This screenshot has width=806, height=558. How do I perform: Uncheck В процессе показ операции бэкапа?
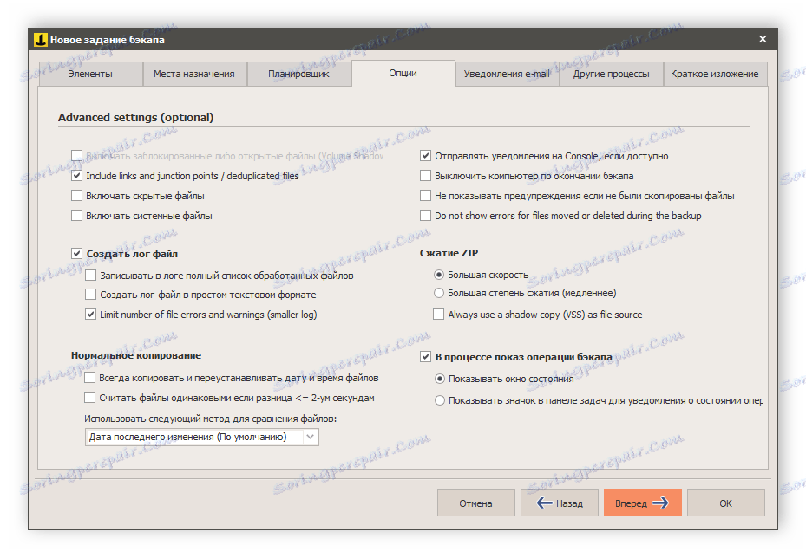pyautogui.click(x=425, y=357)
